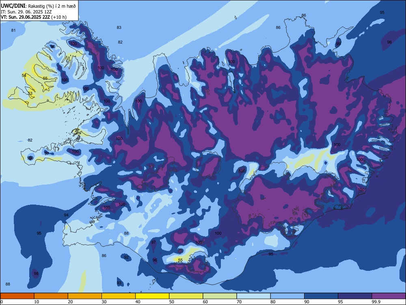Click the humidity value '94' on the map

(x=66, y=215)
